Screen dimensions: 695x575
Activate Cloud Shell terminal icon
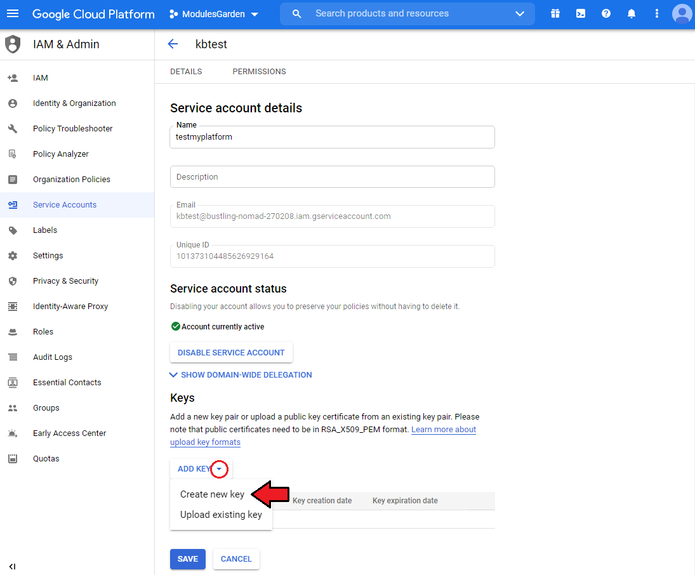click(581, 14)
